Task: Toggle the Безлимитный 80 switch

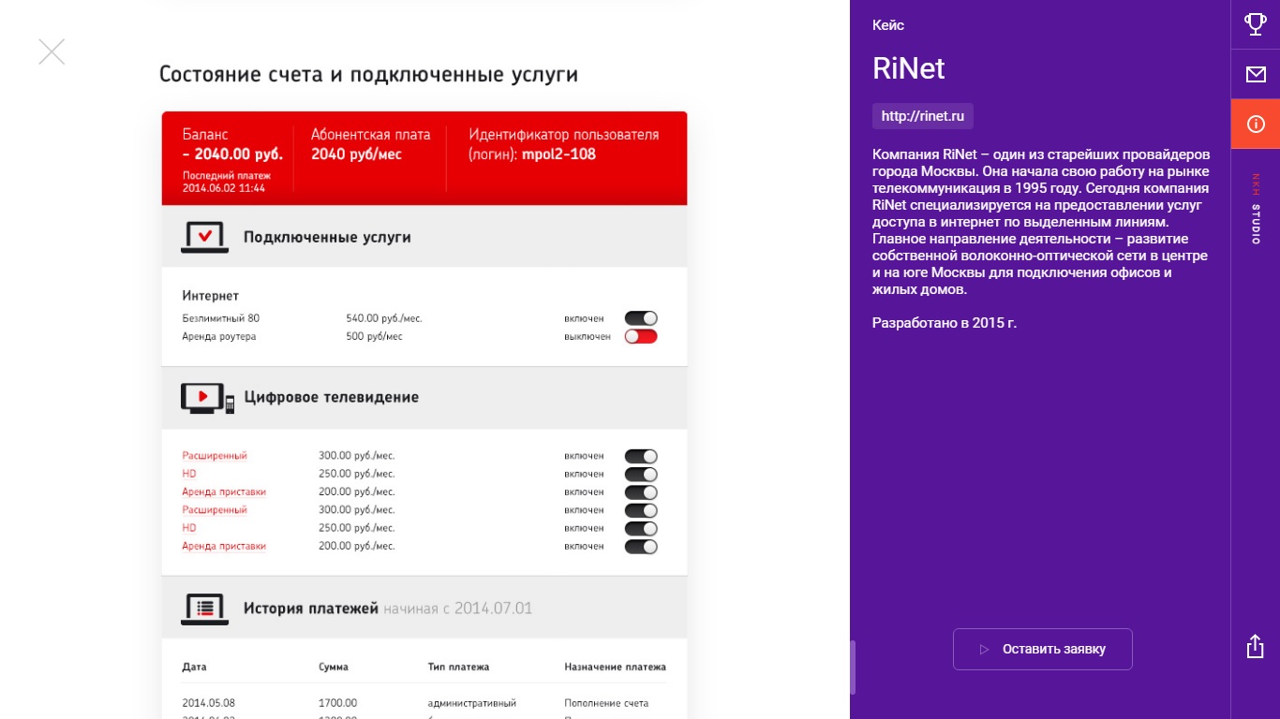Action: [x=641, y=318]
